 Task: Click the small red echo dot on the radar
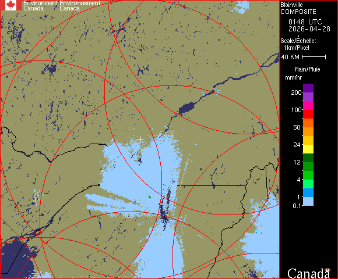click(150, 196)
